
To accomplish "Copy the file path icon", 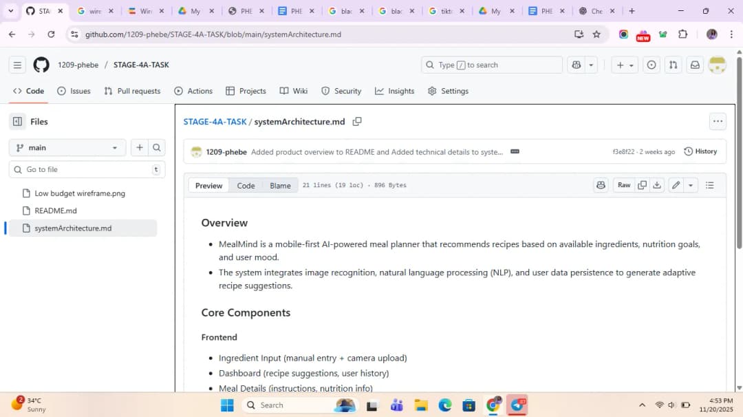I will [357, 122].
